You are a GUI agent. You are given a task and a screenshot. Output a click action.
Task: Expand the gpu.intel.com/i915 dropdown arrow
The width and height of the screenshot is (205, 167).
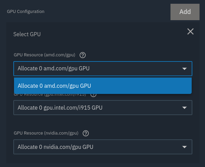click(x=184, y=108)
